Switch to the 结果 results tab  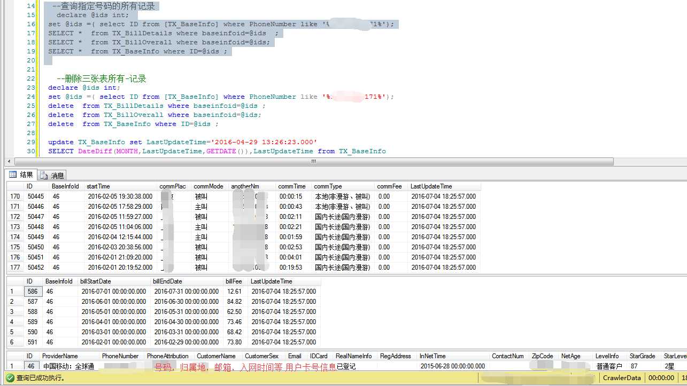21,175
